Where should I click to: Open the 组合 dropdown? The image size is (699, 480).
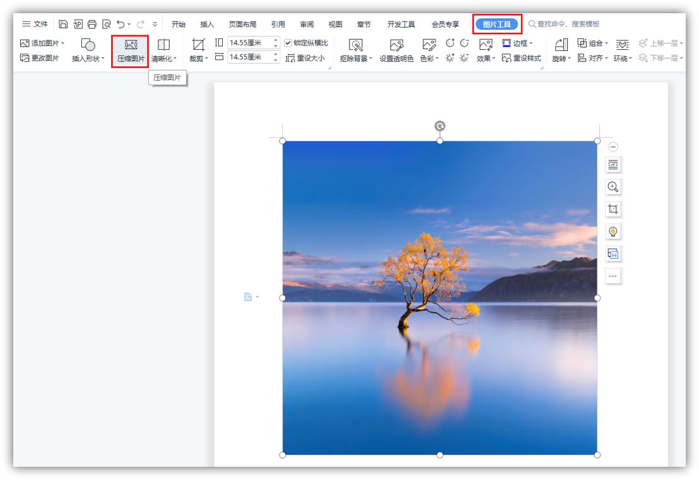click(x=593, y=43)
